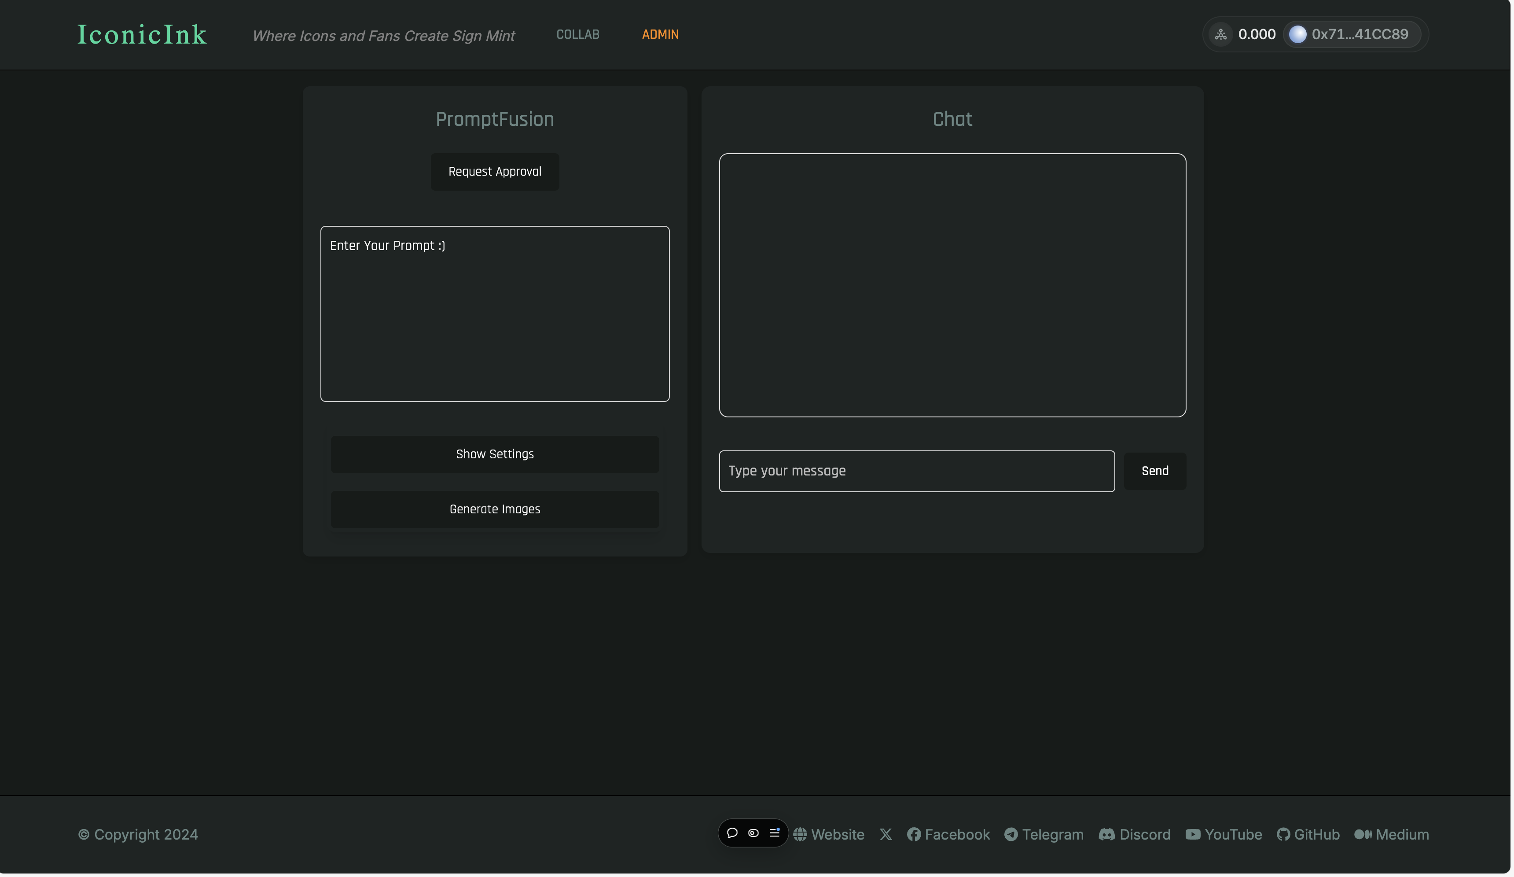Click the Generate Images button
1514x877 pixels.
(494, 509)
